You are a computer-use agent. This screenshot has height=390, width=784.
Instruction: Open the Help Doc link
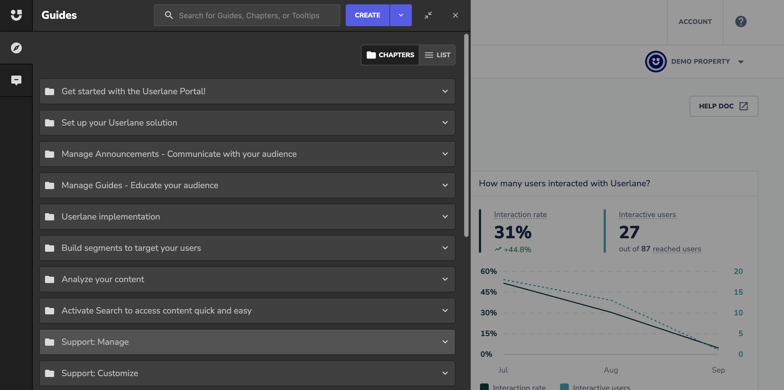click(724, 106)
